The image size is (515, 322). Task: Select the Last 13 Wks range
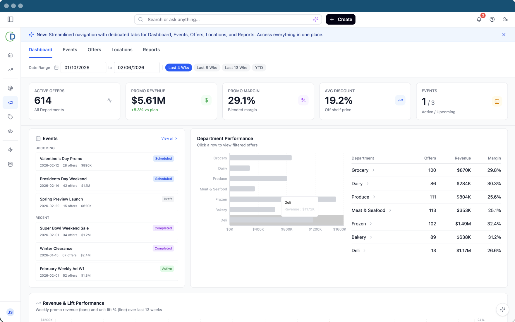pos(236,68)
